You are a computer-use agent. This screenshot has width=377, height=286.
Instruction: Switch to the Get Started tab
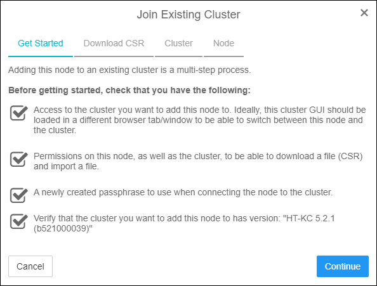[x=41, y=44]
